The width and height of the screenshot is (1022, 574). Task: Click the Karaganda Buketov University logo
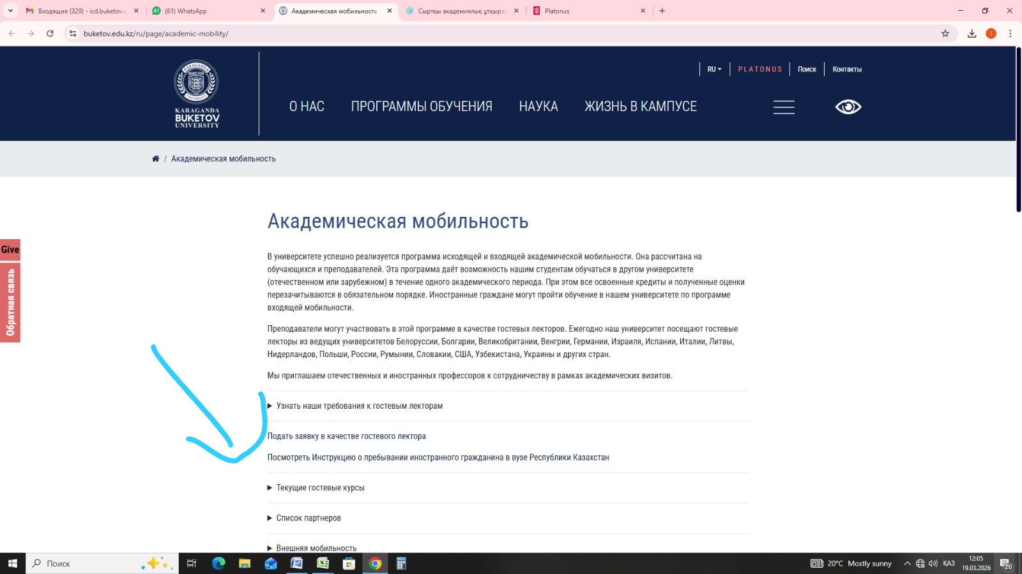197,94
